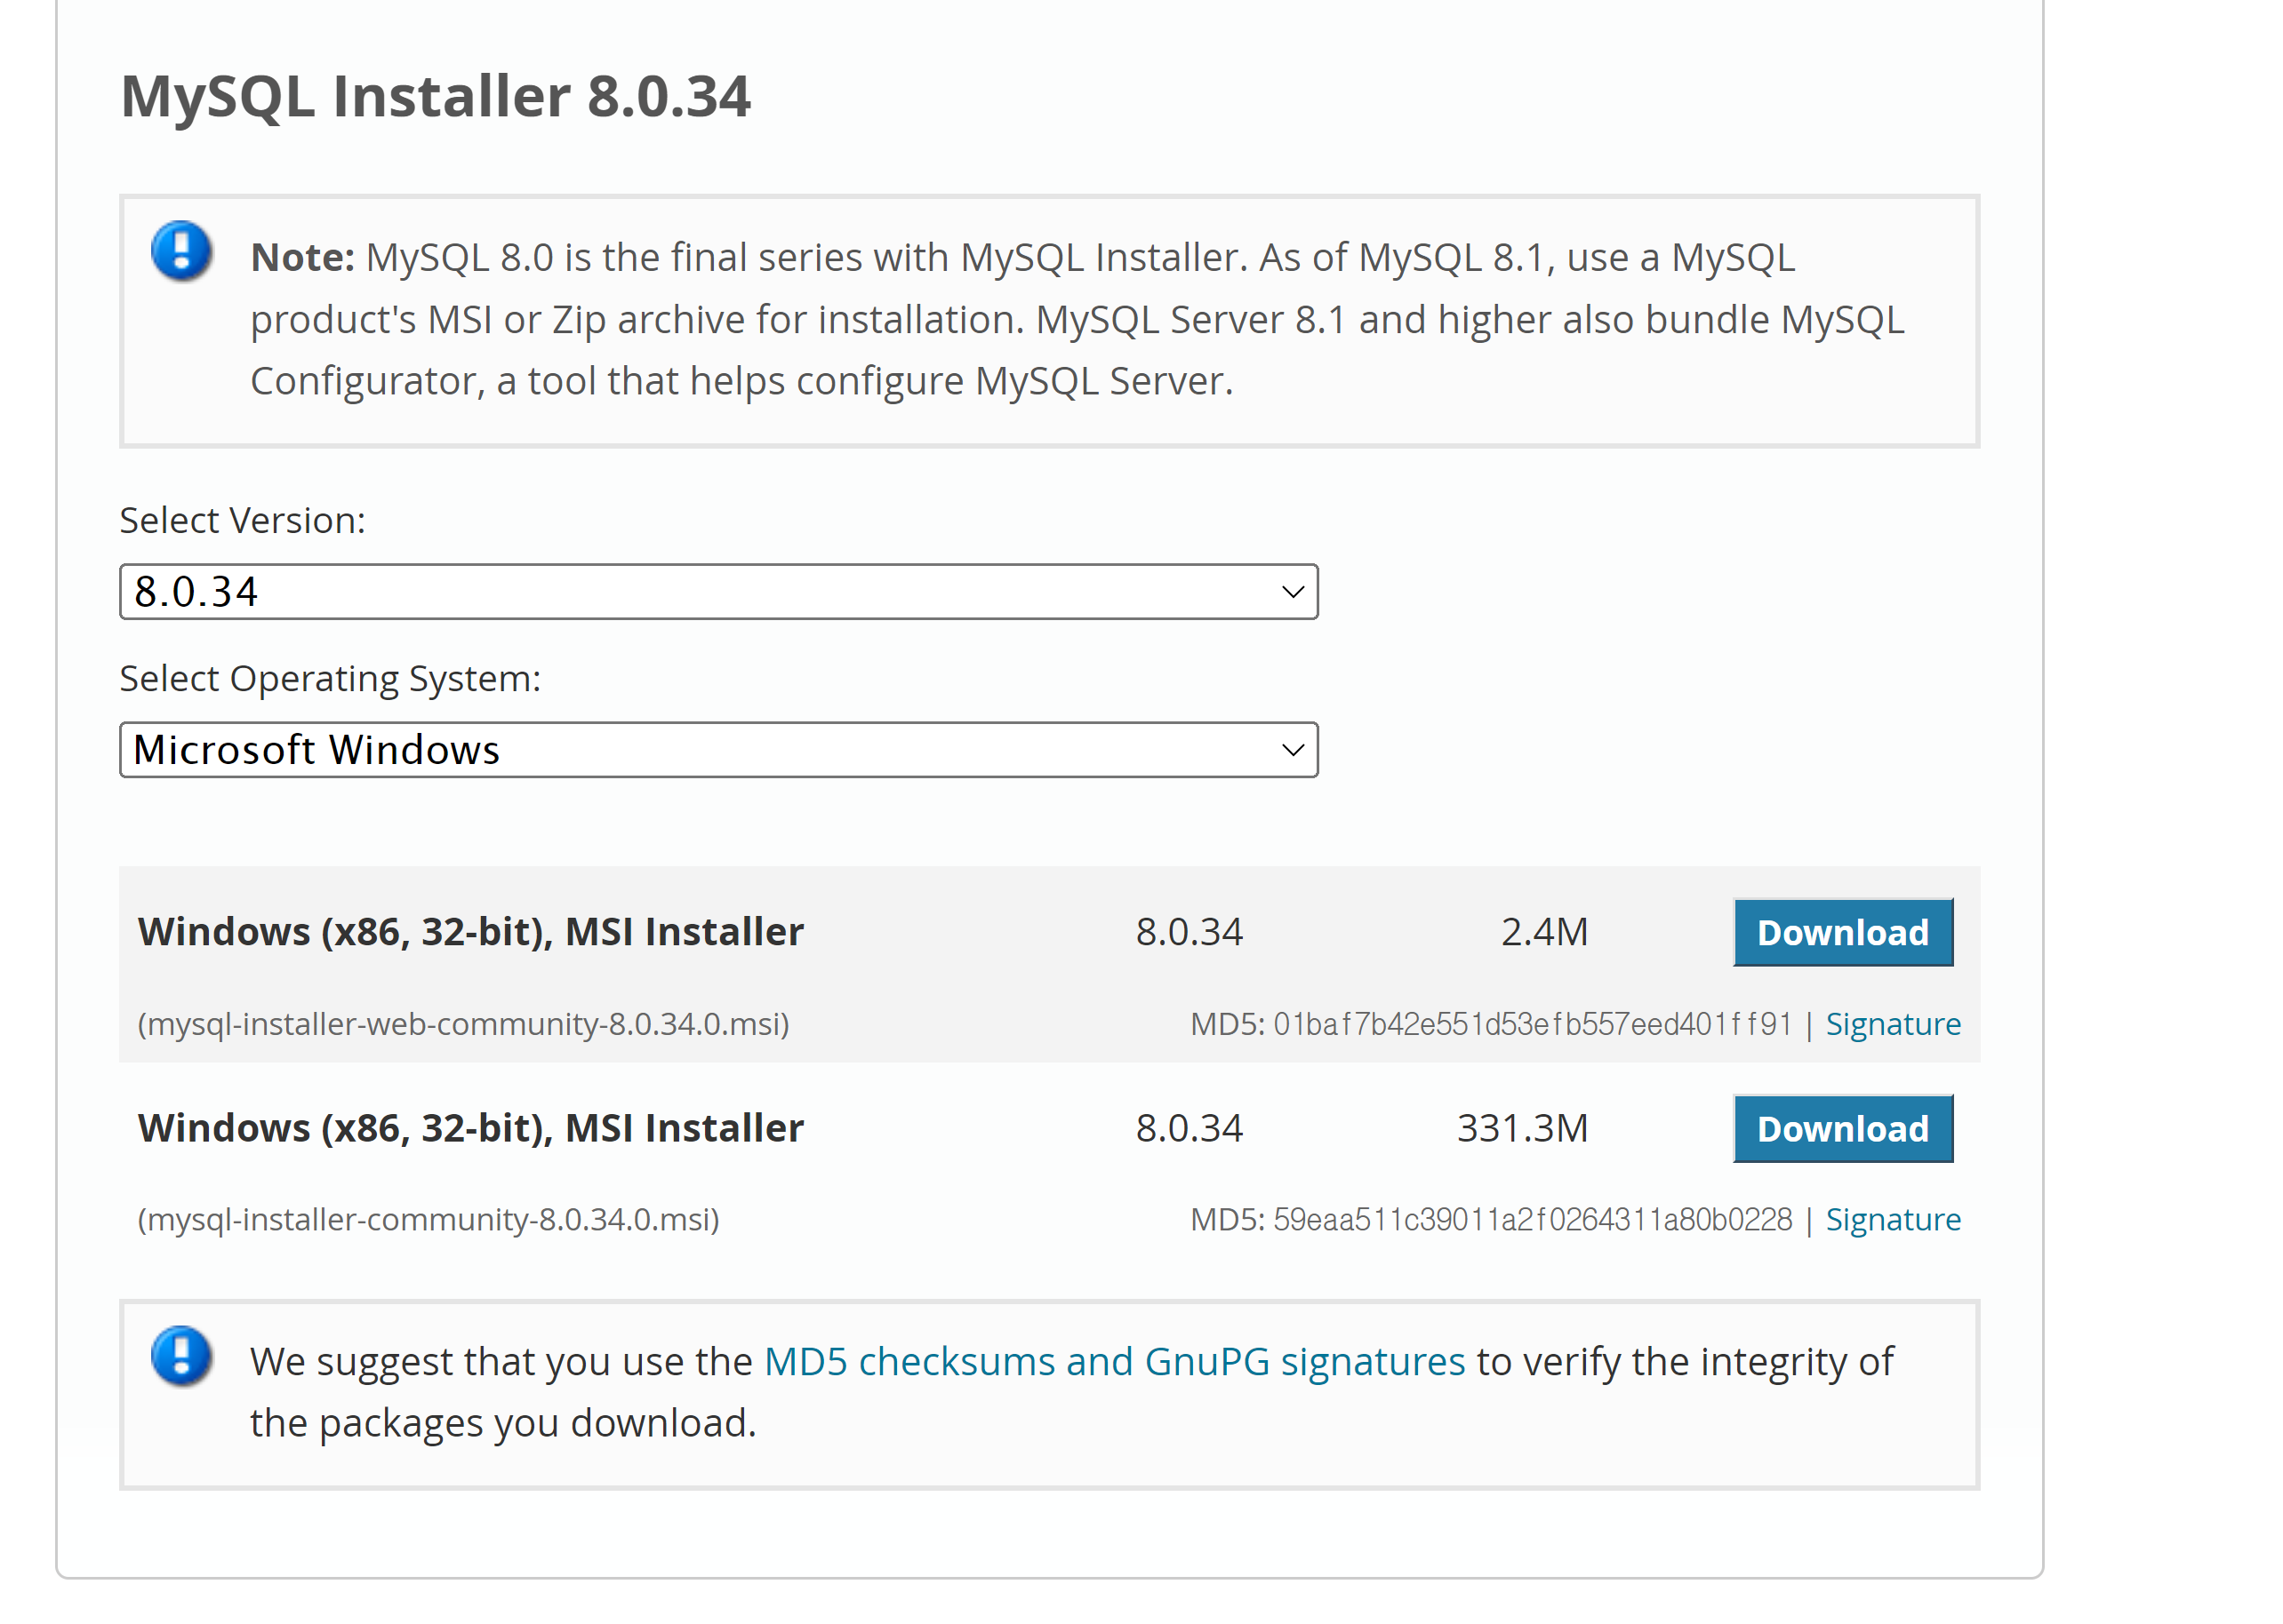Viewport: 2283px width, 1624px height.
Task: Click the MD5 hash starting with 59eaa511
Action: click(1531, 1219)
